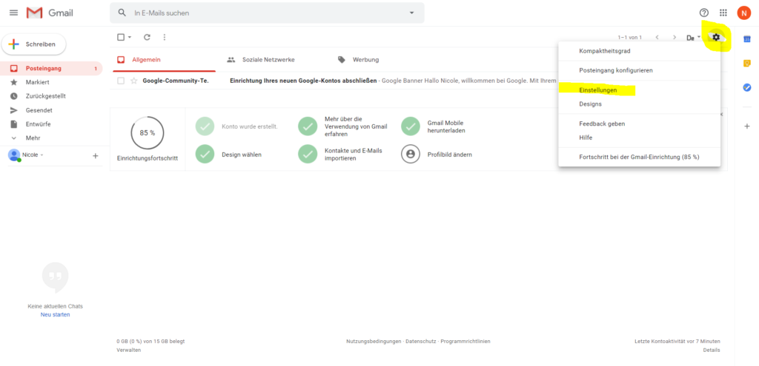
Task: Click the Schreiben compose button
Action: [x=34, y=44]
